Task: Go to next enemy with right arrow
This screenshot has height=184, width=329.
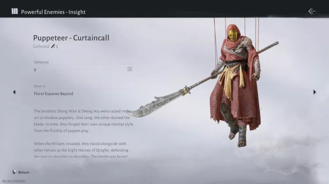Action: point(315,92)
